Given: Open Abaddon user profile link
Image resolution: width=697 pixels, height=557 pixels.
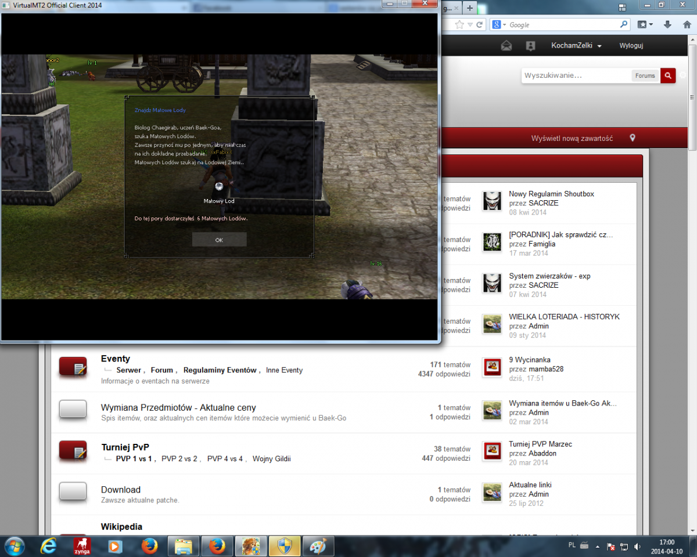Looking at the screenshot, I should click(543, 454).
